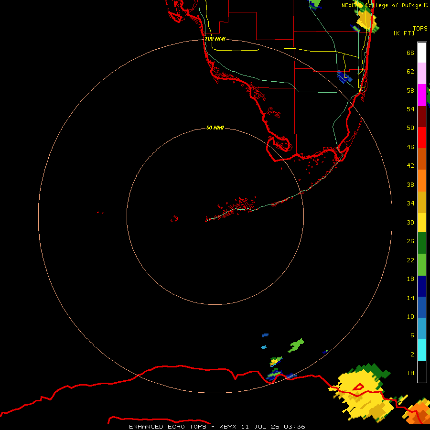Screen dimensions: 430x430
Task: Click the black TH legend swatch
Action: pyautogui.click(x=422, y=372)
